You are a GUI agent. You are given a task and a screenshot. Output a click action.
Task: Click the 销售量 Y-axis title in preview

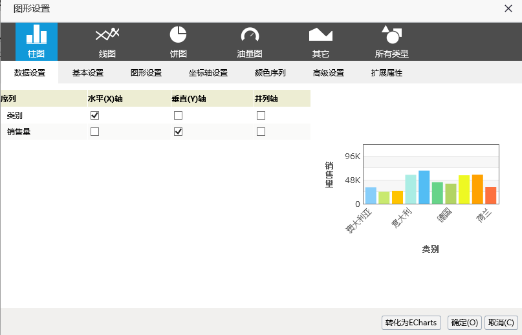click(329, 175)
